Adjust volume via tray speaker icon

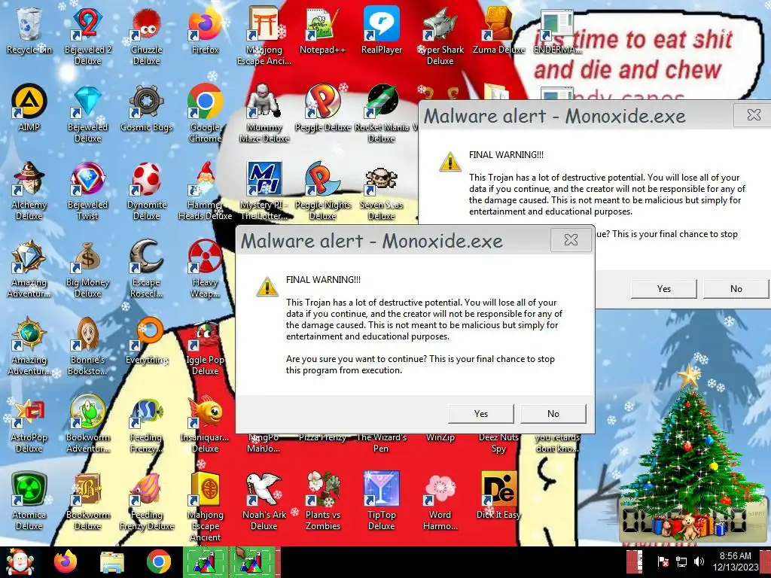pos(699,561)
